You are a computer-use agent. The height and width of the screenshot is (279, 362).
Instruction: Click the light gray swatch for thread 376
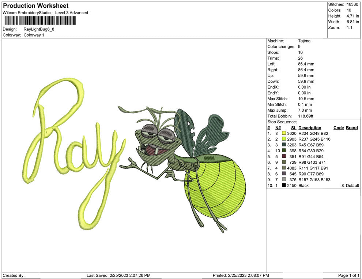pos(284,179)
